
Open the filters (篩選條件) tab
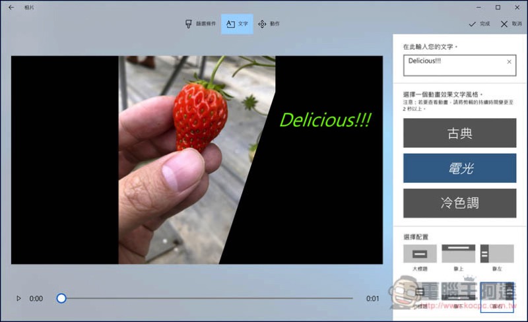pos(201,24)
